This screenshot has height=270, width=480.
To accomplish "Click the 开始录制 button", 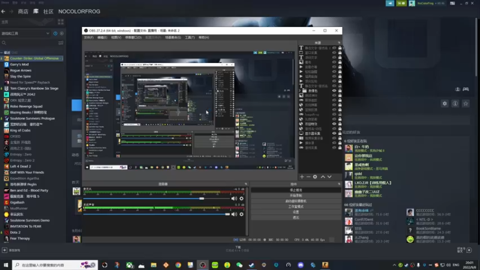I will [296, 196].
